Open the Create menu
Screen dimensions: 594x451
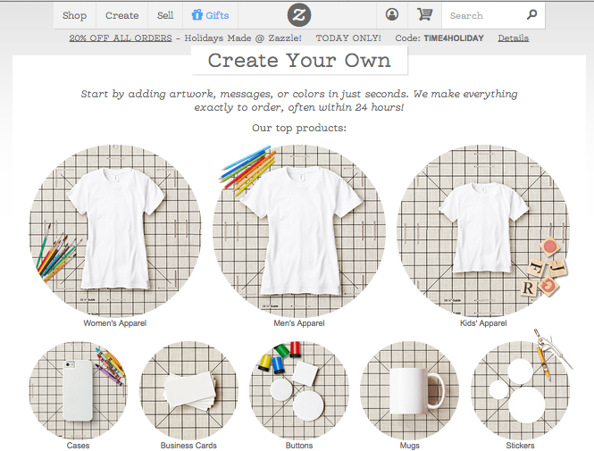click(x=121, y=15)
